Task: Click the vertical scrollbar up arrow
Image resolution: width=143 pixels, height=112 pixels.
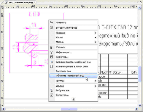Action: [x=140, y=8]
